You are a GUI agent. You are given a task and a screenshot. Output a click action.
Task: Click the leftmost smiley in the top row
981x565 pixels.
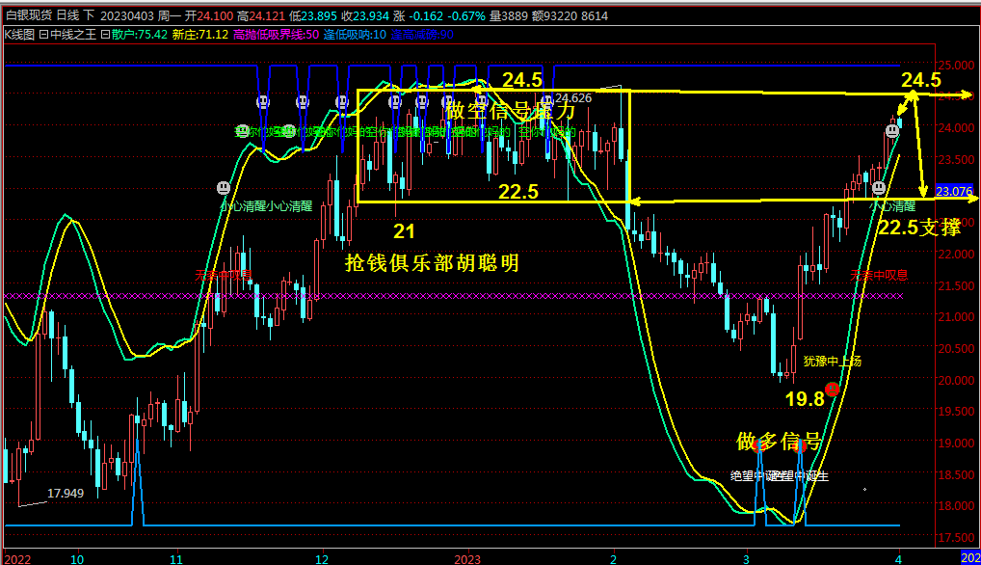pyautogui.click(x=262, y=101)
